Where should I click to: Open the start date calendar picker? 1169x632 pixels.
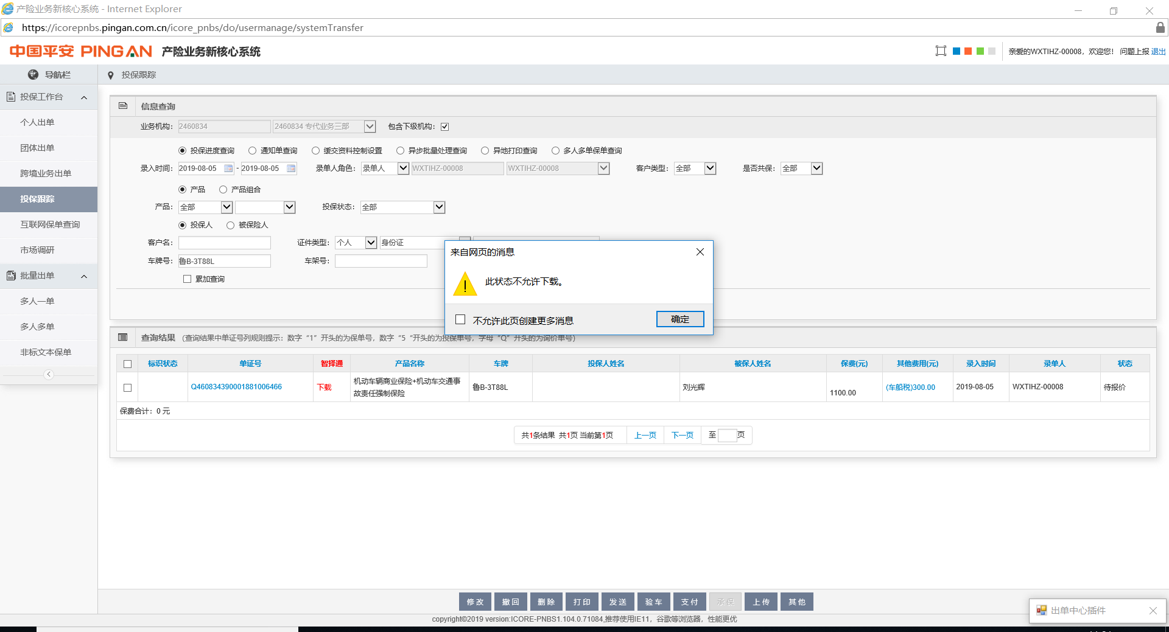[x=228, y=168]
